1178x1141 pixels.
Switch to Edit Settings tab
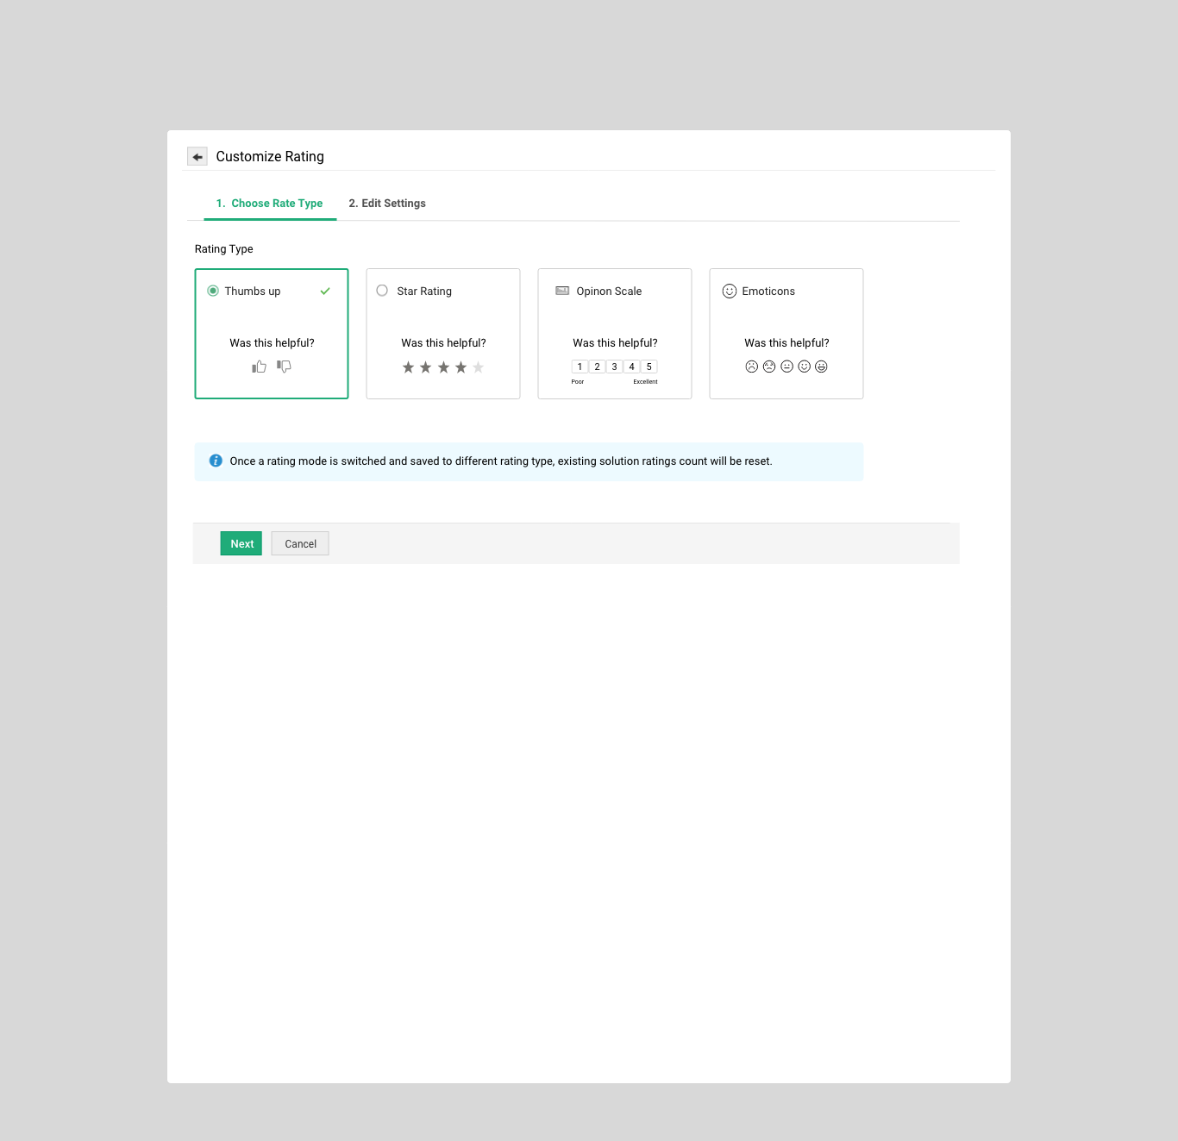pos(387,204)
